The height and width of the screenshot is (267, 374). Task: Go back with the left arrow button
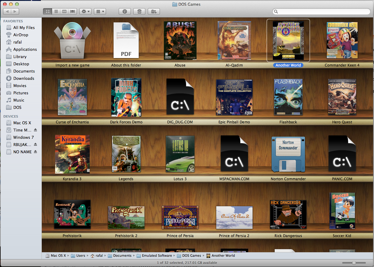[x=7, y=11]
